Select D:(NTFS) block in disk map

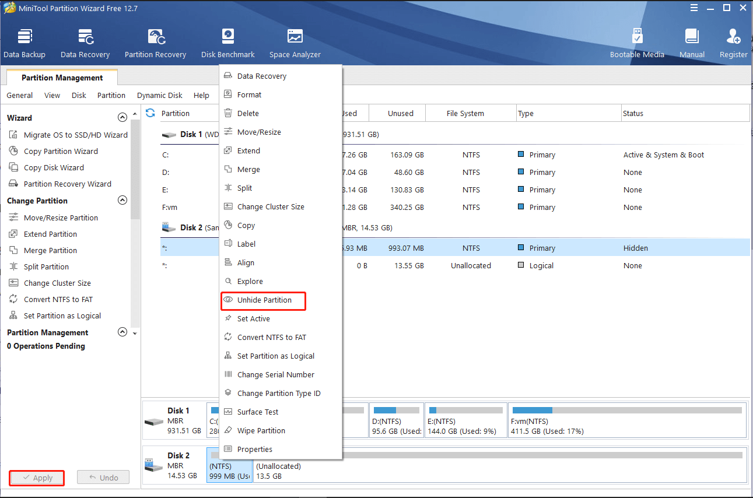[396, 420]
